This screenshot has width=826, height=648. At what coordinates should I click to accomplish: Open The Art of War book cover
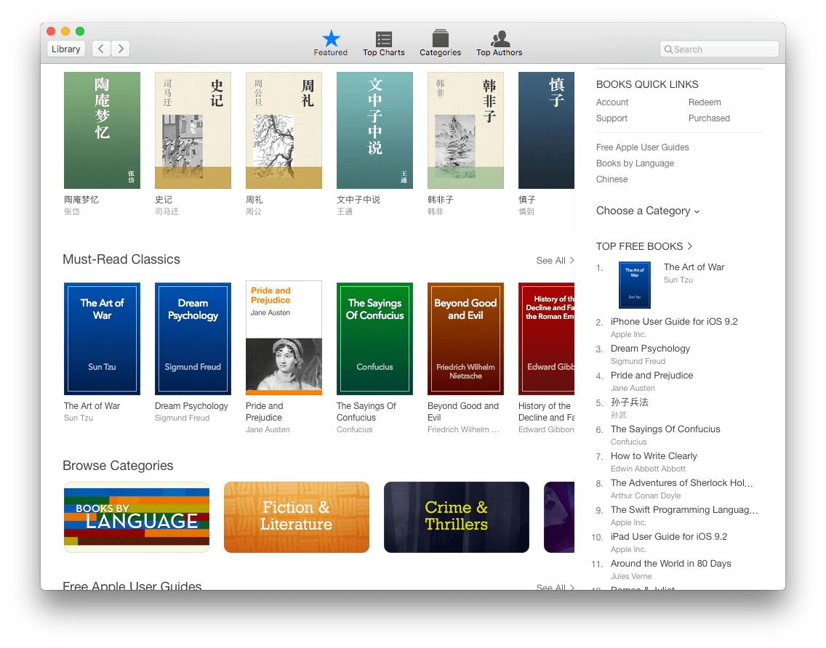102,339
